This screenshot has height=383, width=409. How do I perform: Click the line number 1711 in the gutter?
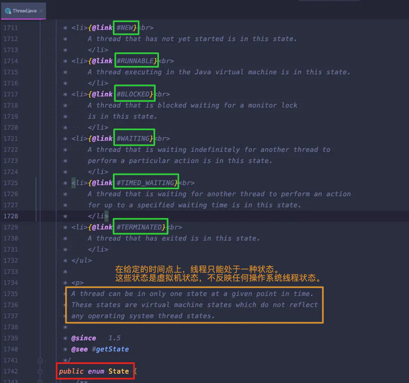click(11, 28)
